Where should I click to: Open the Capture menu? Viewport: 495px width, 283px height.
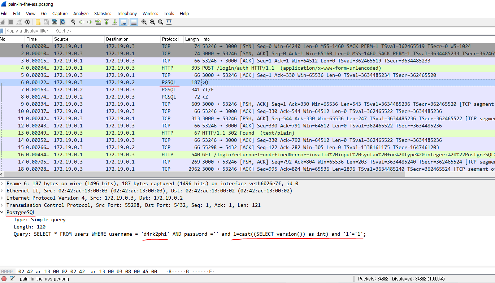pos(60,13)
